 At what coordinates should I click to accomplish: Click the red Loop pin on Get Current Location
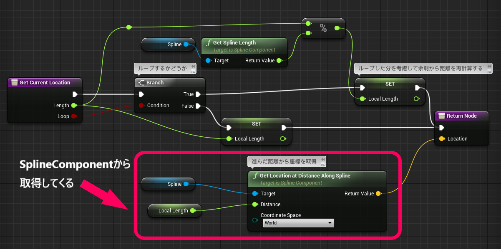pyautogui.click(x=74, y=116)
